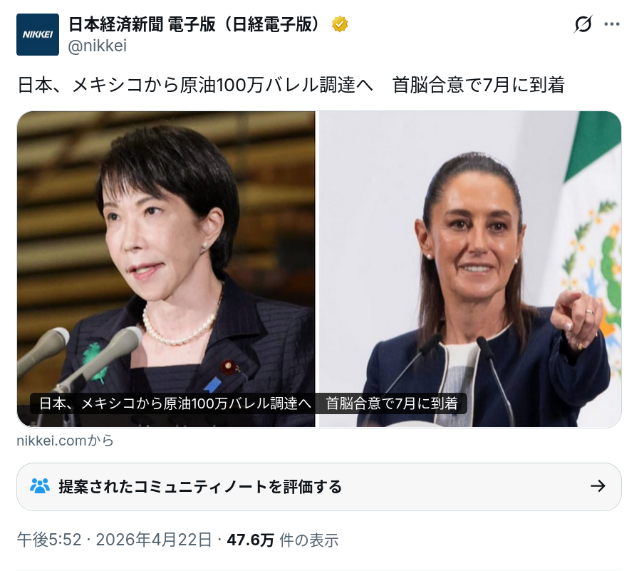Open the 47.6万 view count
This screenshot has height=571, width=639.
coord(250,540)
